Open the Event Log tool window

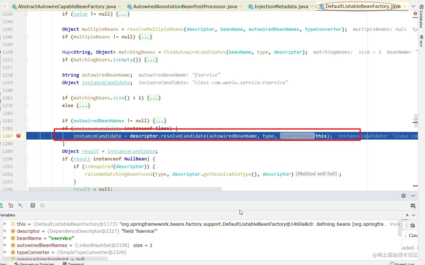tap(402, 264)
